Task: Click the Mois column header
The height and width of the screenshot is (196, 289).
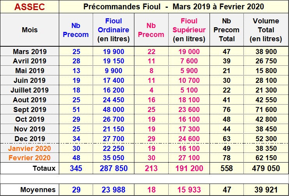Action: 30,30
